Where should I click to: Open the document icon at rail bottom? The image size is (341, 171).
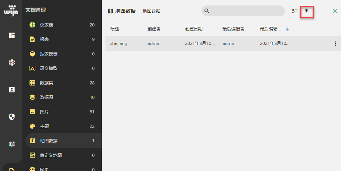point(12,169)
